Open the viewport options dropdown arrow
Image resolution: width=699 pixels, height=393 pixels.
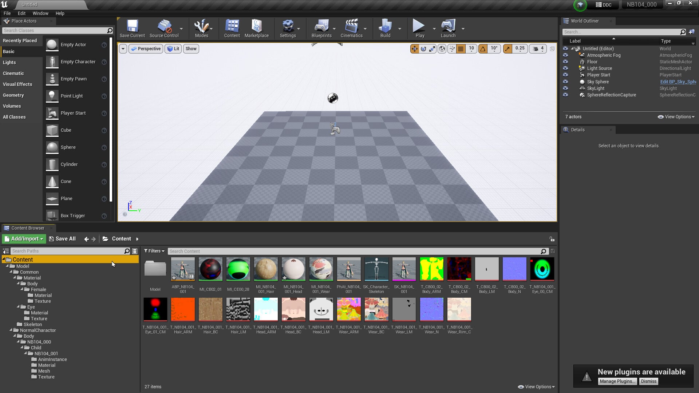coord(123,49)
